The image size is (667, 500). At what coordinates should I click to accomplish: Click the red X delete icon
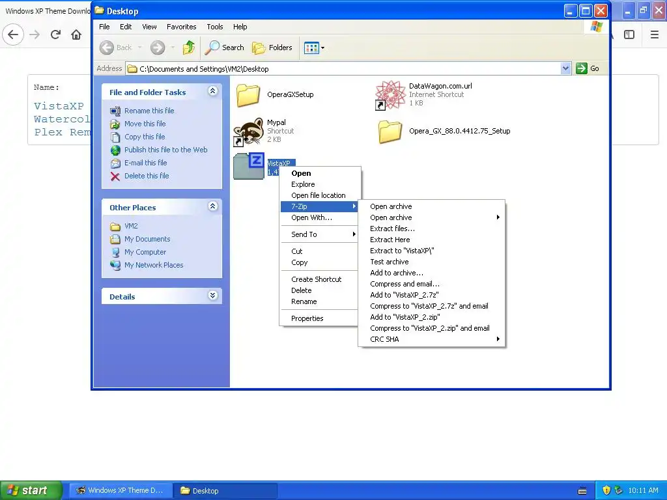(115, 176)
